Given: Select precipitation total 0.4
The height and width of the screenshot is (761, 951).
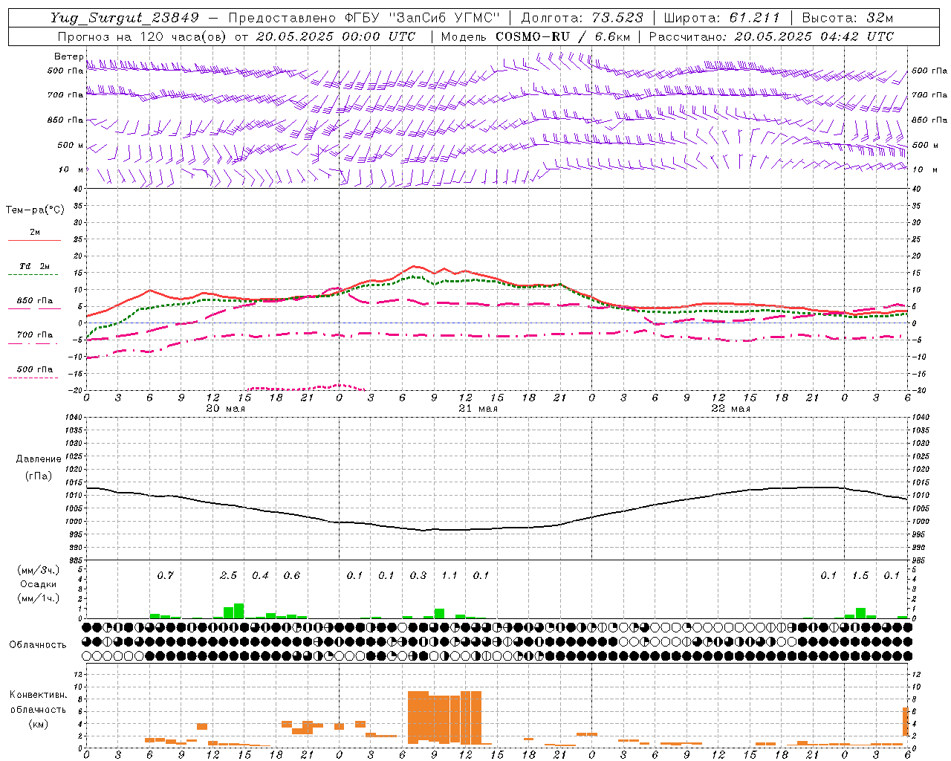Looking at the screenshot, I should pos(260,575).
